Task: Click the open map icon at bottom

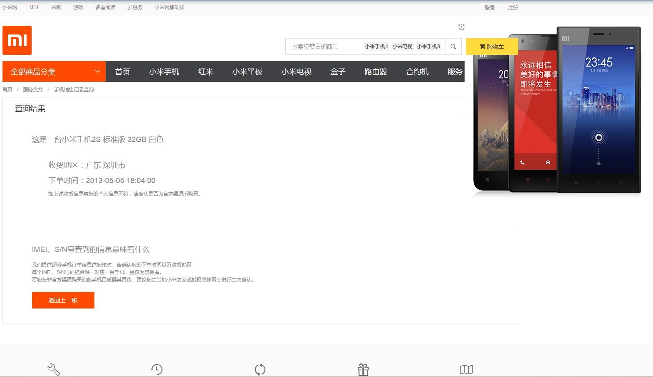Action: point(466,369)
